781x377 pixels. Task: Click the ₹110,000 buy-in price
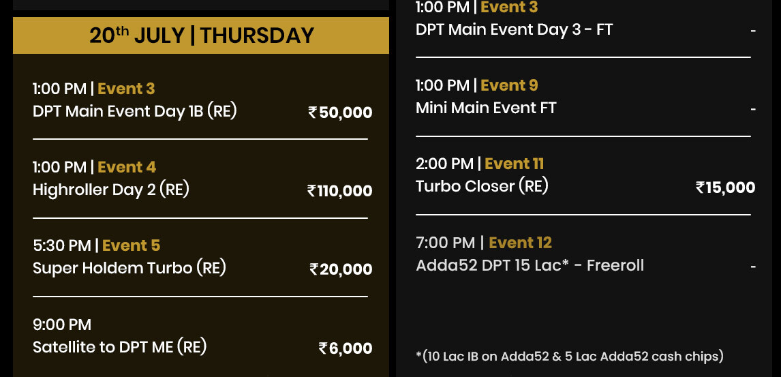[339, 191]
